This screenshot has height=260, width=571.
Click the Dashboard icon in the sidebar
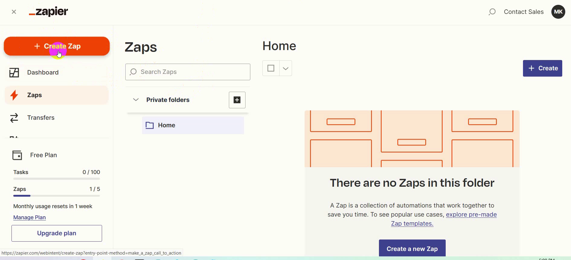(x=14, y=72)
